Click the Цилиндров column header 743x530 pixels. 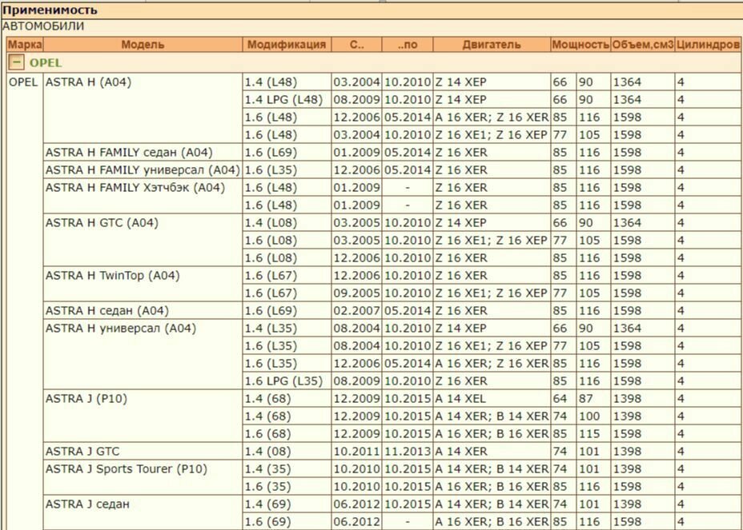pyautogui.click(x=708, y=45)
